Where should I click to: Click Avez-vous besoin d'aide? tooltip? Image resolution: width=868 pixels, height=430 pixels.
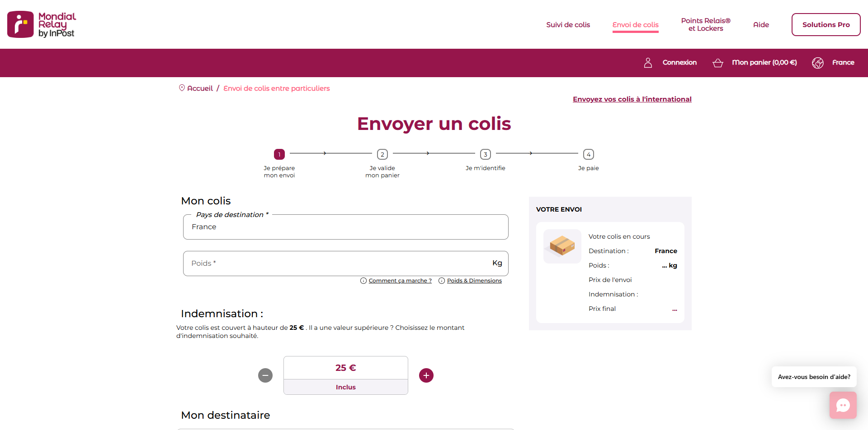[x=814, y=377]
